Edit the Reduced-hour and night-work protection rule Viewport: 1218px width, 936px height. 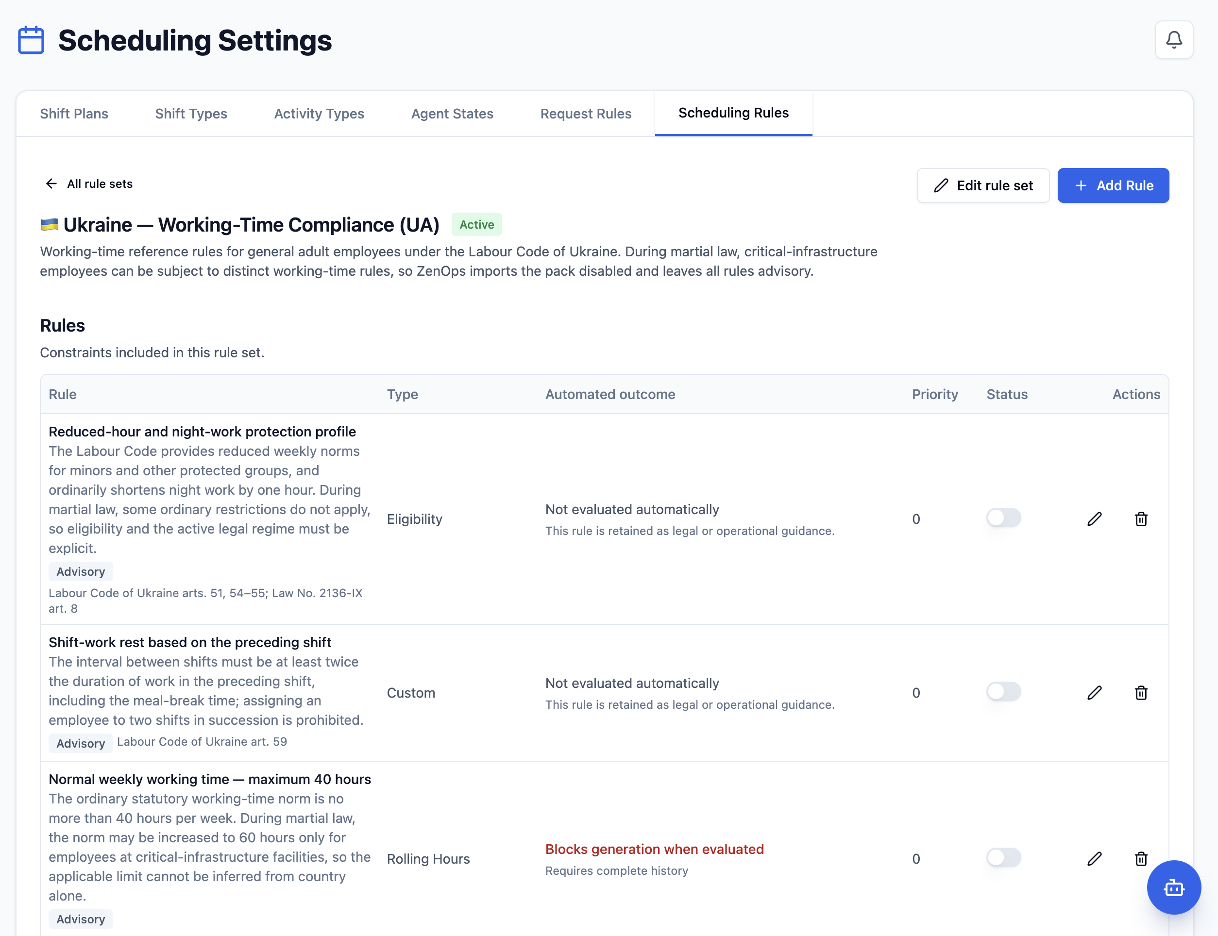1094,518
